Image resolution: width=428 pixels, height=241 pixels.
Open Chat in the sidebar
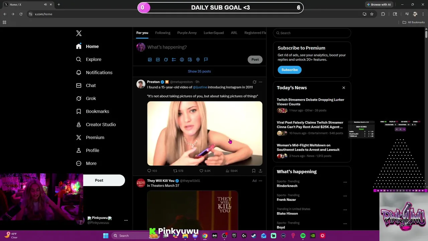click(86, 85)
